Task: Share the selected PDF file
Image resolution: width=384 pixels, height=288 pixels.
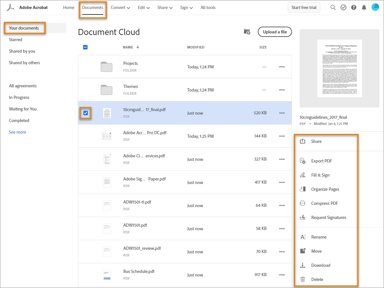Action: (316, 141)
